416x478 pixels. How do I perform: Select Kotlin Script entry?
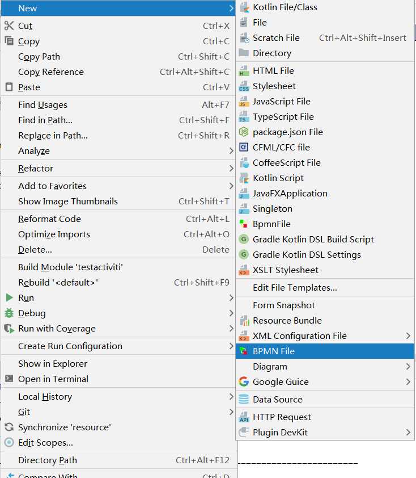click(x=325, y=178)
